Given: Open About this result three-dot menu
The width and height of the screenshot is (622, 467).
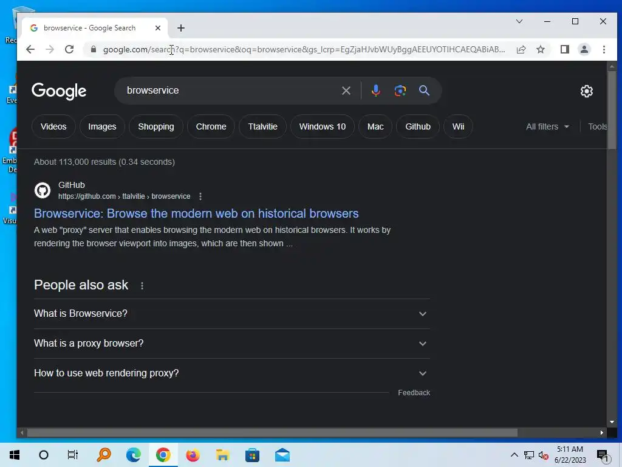Looking at the screenshot, I should 200,196.
